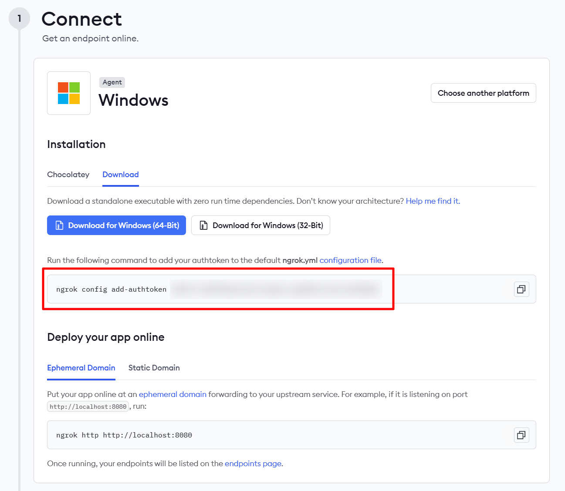Click the step 1 indicator circle

point(19,18)
